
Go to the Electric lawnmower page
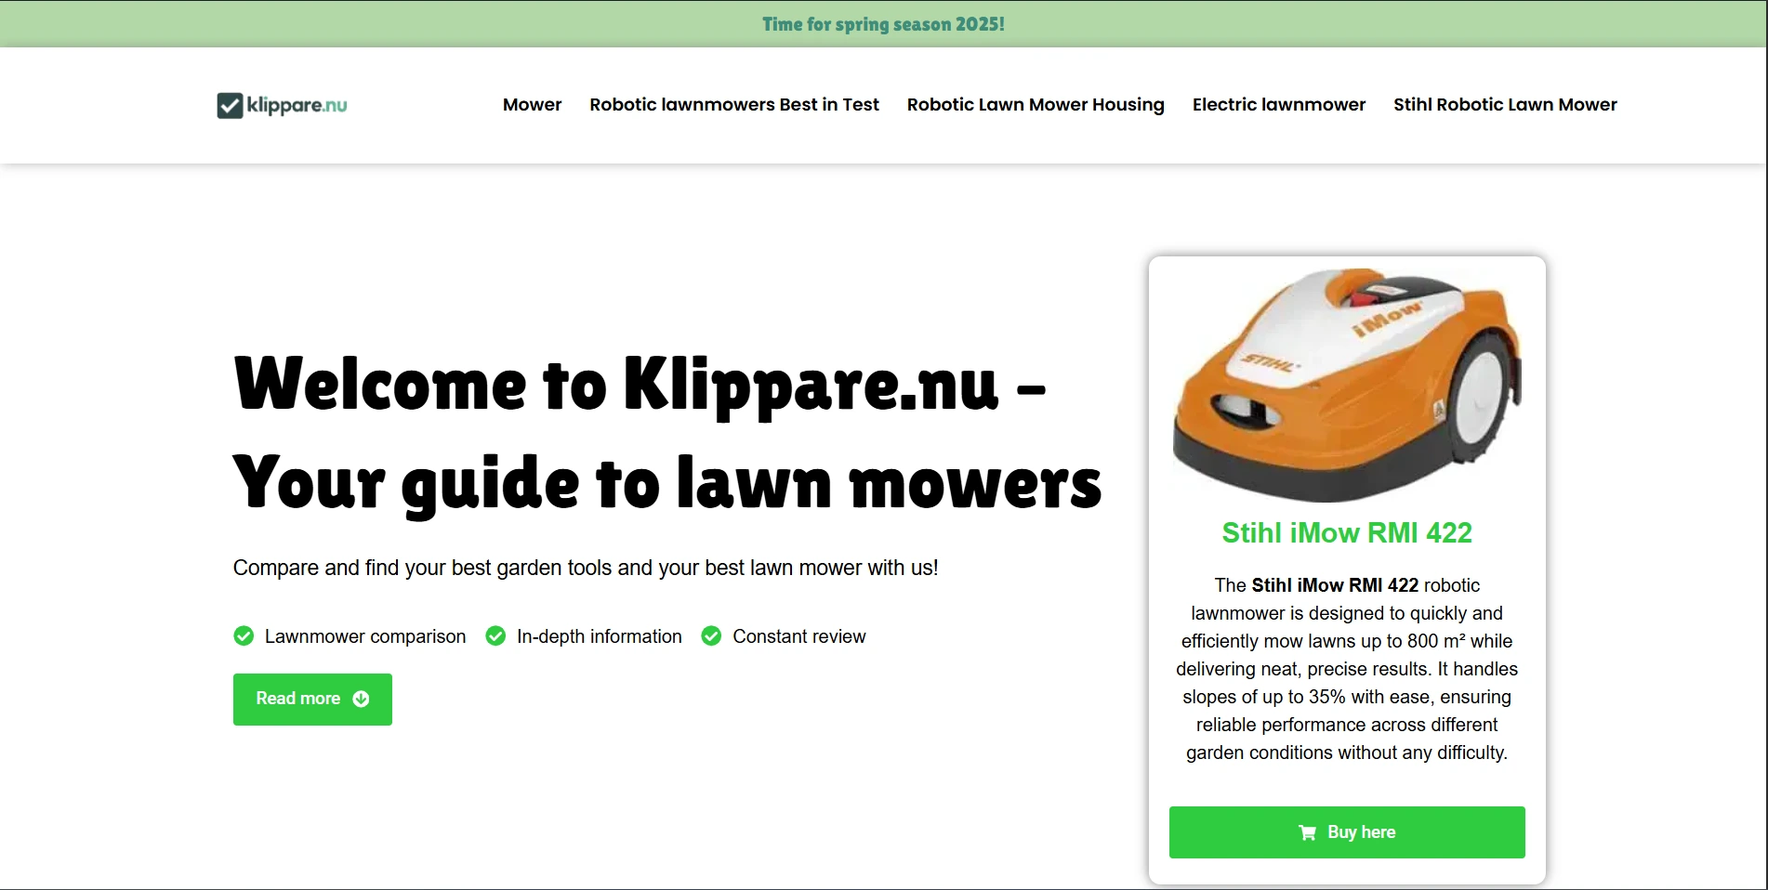coord(1279,105)
